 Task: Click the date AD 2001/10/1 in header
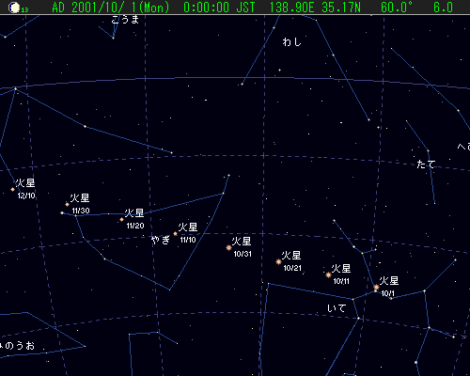(111, 8)
